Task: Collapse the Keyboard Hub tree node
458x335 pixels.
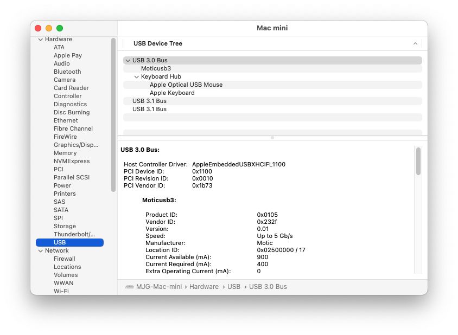Action: click(136, 77)
